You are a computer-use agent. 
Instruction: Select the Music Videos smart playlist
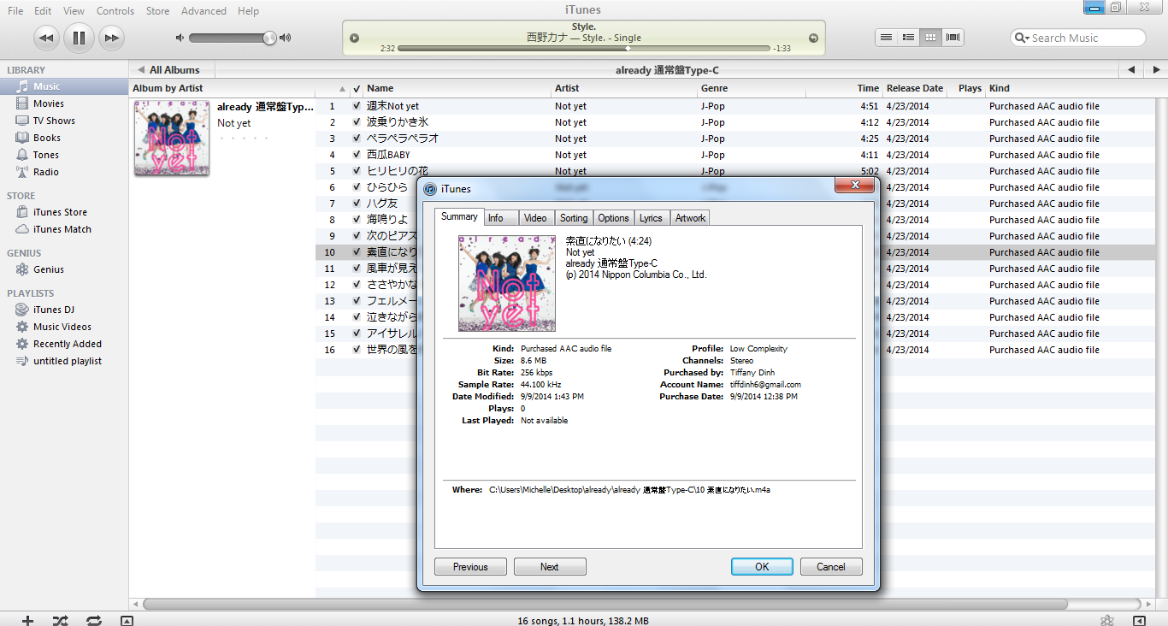tap(64, 327)
